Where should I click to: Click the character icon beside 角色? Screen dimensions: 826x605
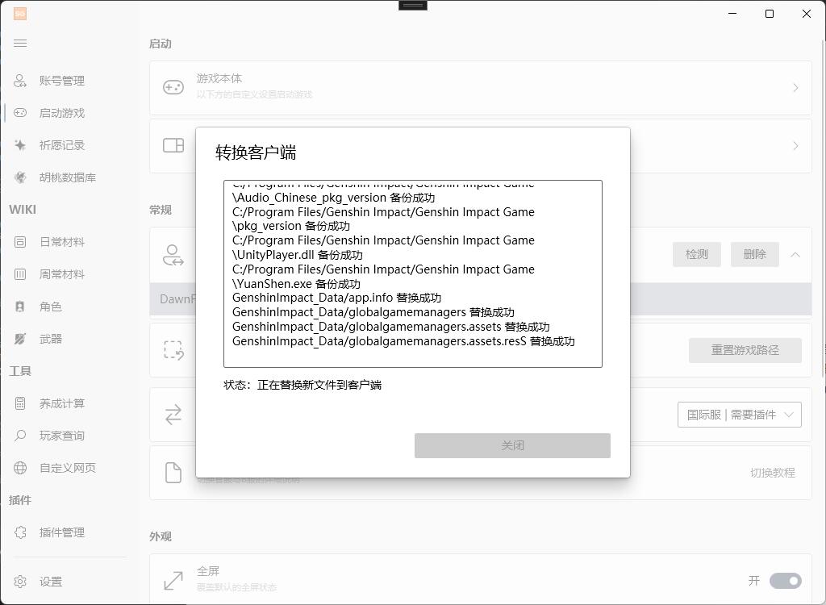point(20,307)
